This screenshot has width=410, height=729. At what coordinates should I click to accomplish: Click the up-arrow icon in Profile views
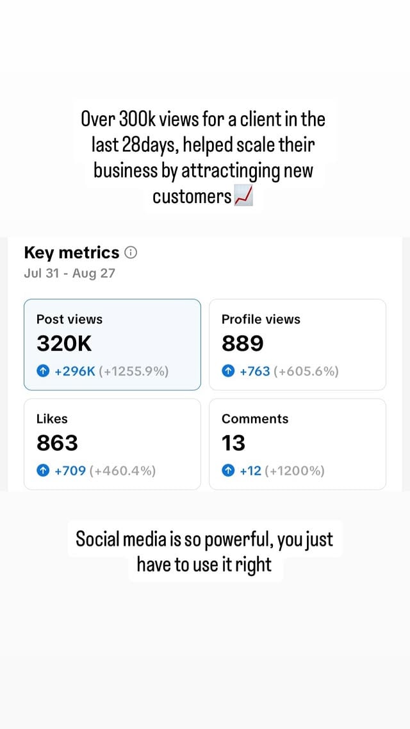[228, 372]
